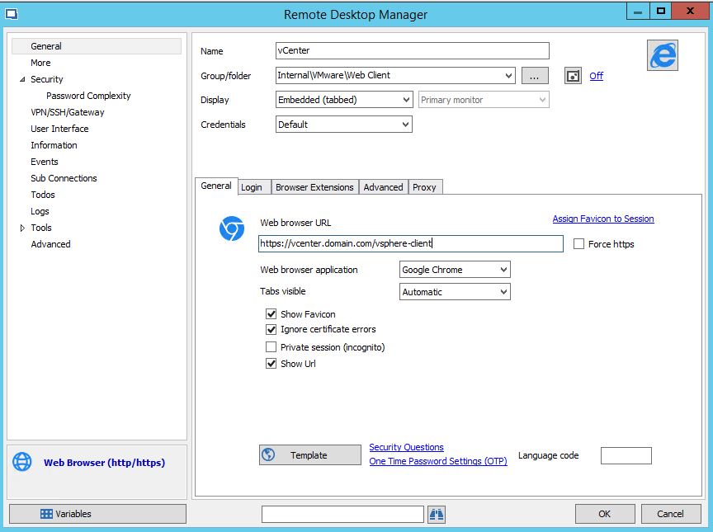Uncheck Ignore certificate errors

[271, 329]
